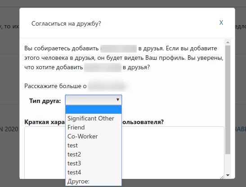Click the Тип друга: label
The height and width of the screenshot is (187, 246).
point(45,101)
